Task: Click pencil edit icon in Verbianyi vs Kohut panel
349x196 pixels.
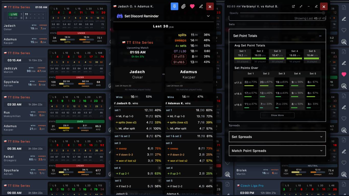Action: tap(316, 6)
